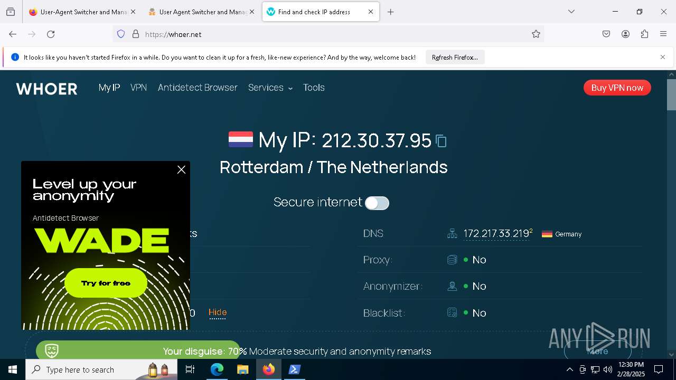Reload the current page
This screenshot has width=676, height=380.
pos(51,34)
